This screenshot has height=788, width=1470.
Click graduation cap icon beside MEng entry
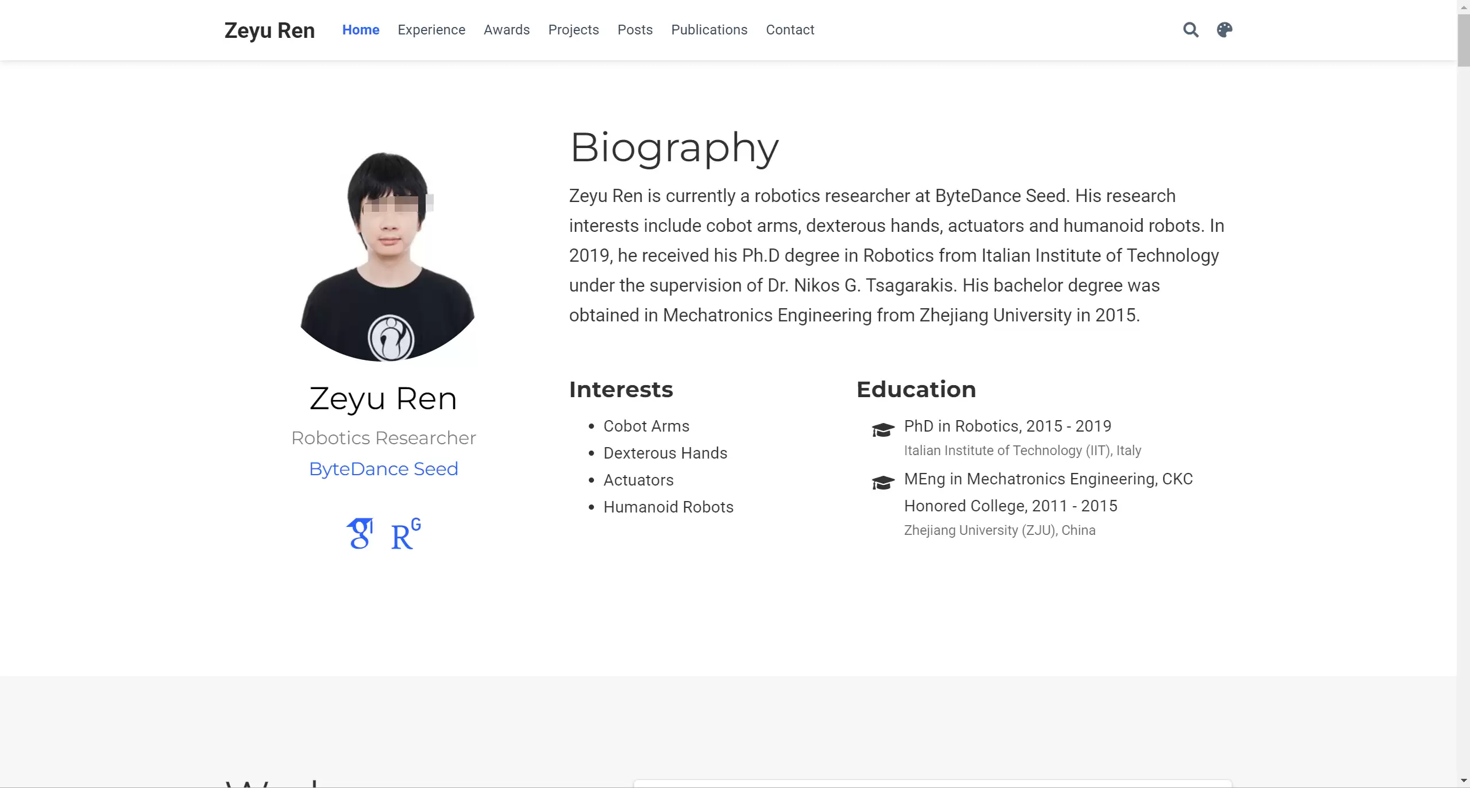click(883, 482)
